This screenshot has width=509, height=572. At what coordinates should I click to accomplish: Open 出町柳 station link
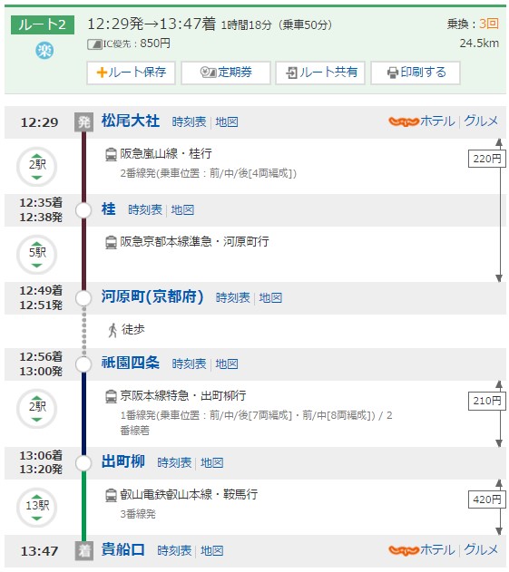[123, 461]
